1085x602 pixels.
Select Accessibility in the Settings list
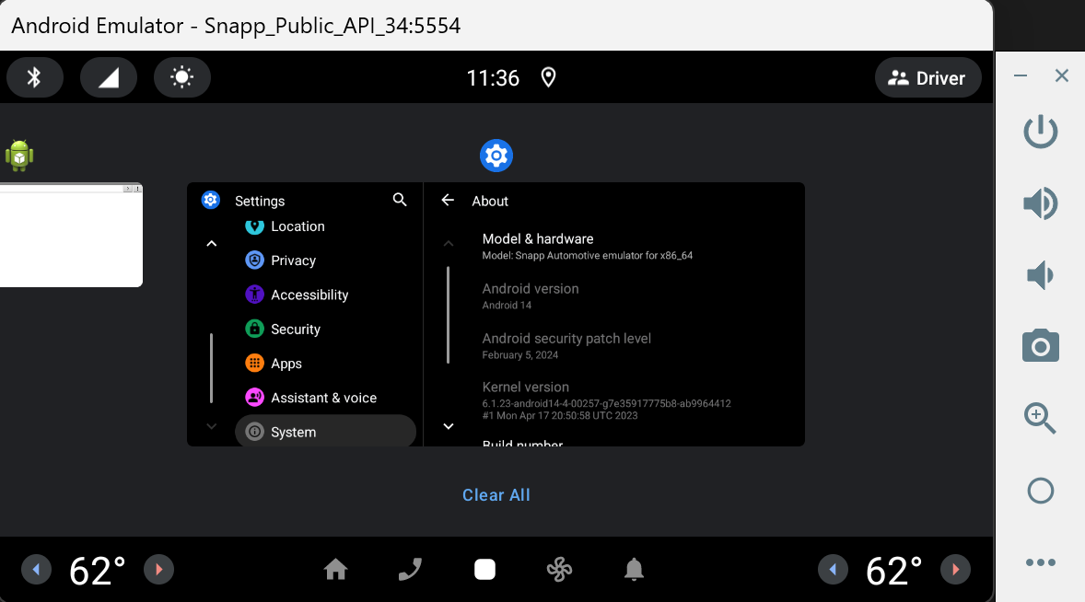coord(309,295)
